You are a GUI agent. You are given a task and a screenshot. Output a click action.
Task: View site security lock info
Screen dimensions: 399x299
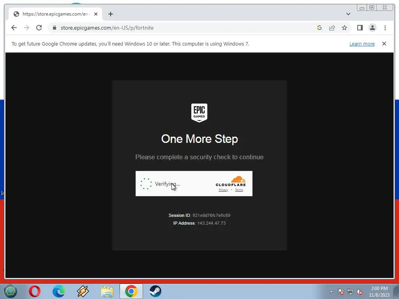(x=55, y=28)
